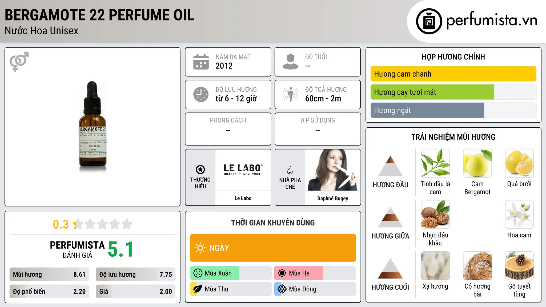Click the person silhouette age icon
This screenshot has width=546, height=307.
click(291, 62)
